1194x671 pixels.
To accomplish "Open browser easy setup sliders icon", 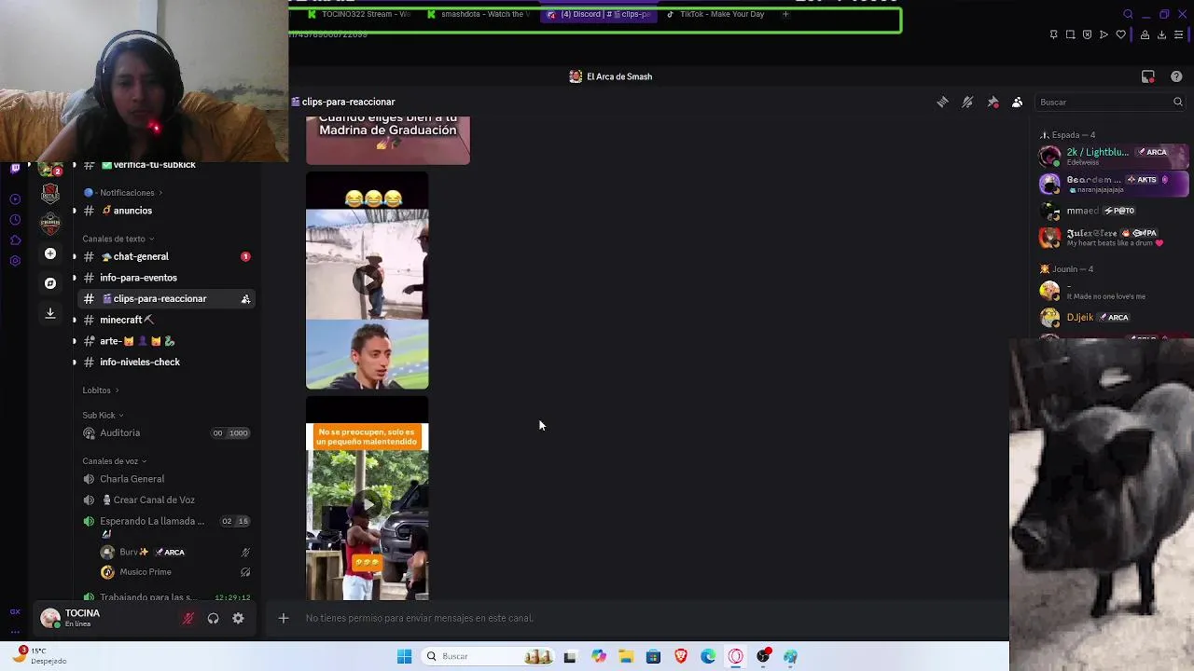I will [1179, 34].
